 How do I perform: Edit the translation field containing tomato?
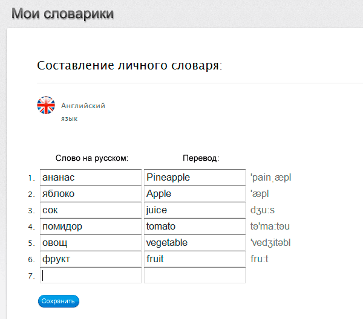point(194,227)
